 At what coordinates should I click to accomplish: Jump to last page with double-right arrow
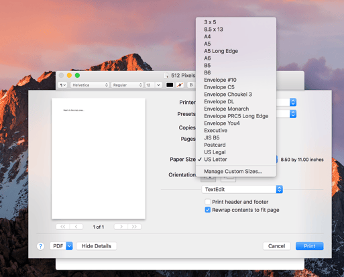(x=134, y=227)
